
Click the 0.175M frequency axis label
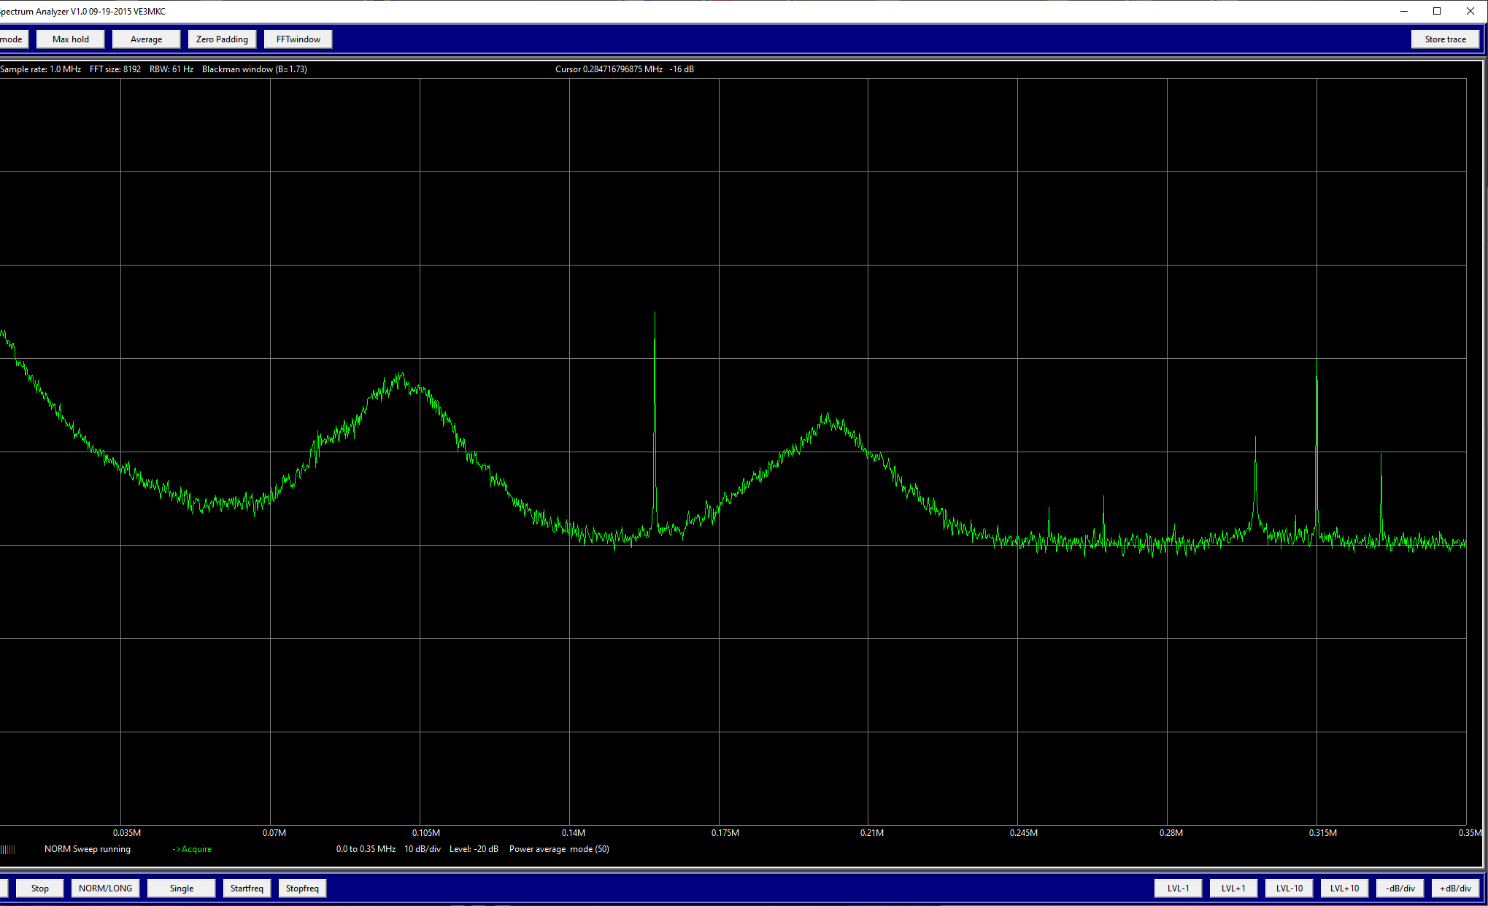[x=725, y=832]
